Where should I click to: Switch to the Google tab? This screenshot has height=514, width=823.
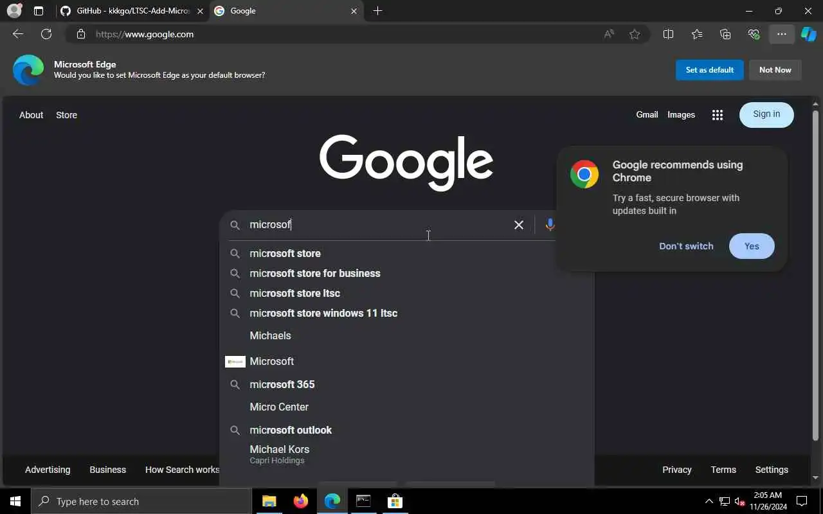click(x=286, y=11)
